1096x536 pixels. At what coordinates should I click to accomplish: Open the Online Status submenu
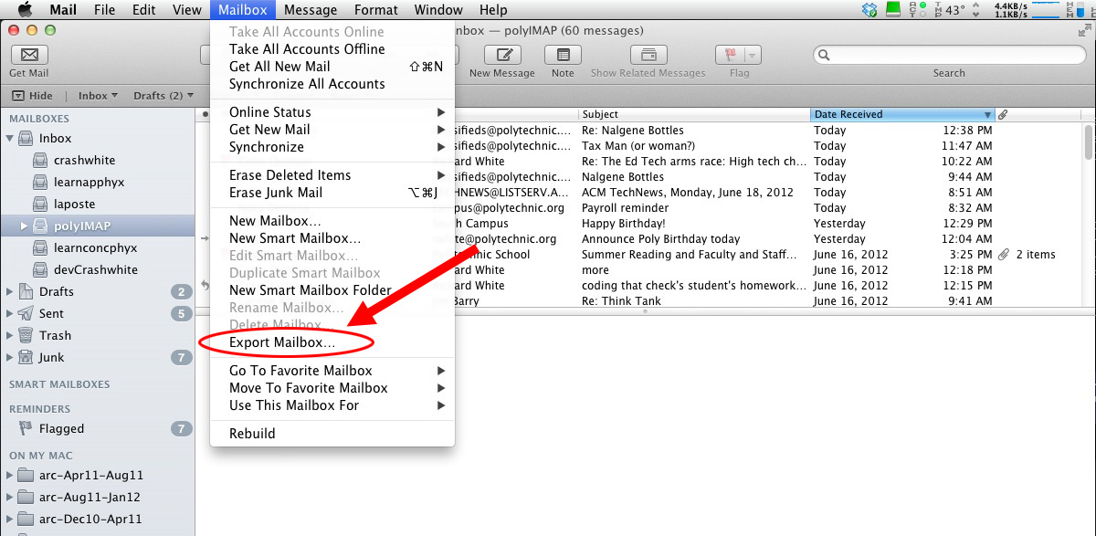[x=332, y=112]
